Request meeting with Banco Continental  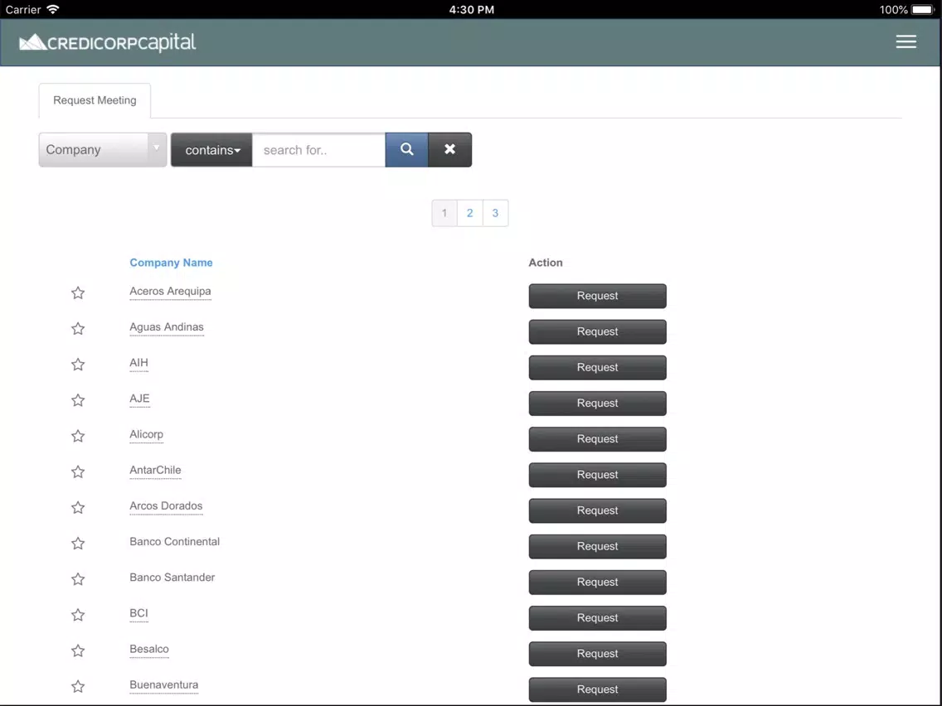pos(598,546)
